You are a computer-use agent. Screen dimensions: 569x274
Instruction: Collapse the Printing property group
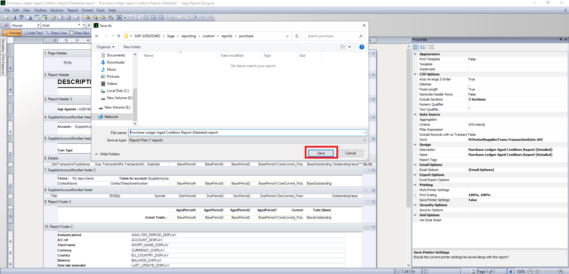pyautogui.click(x=415, y=185)
